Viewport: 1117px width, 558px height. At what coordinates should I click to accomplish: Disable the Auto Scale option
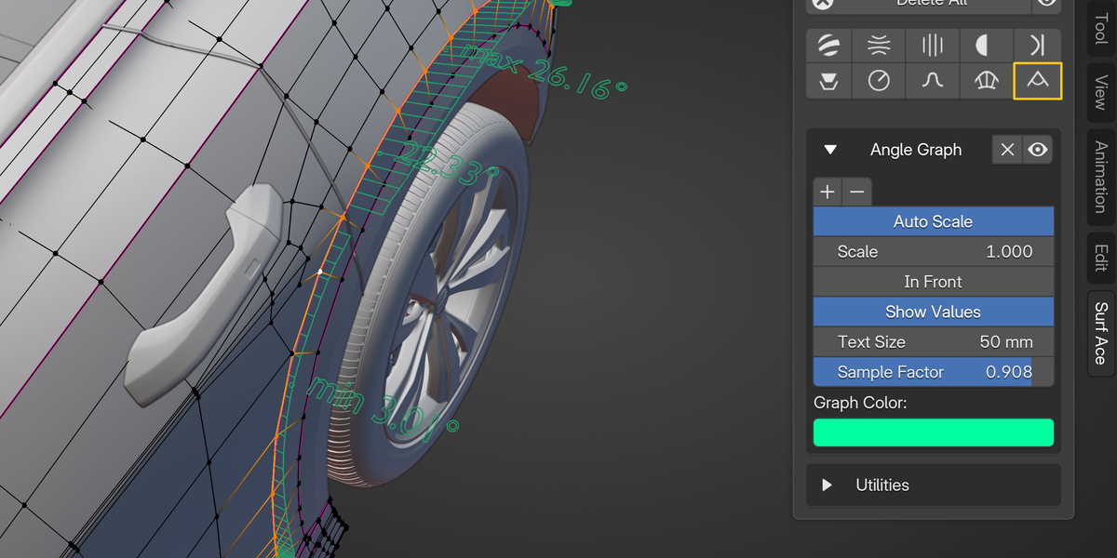click(933, 221)
